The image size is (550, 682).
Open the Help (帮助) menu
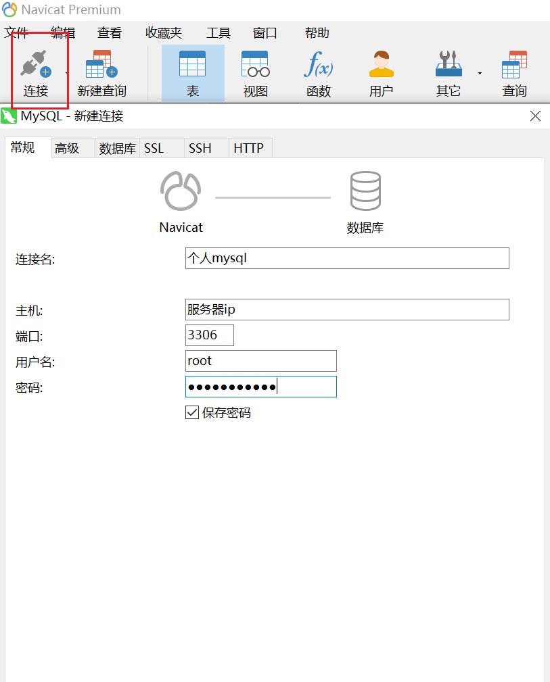point(317,32)
